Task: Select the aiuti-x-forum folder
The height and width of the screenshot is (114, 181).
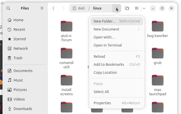Action: point(67,31)
